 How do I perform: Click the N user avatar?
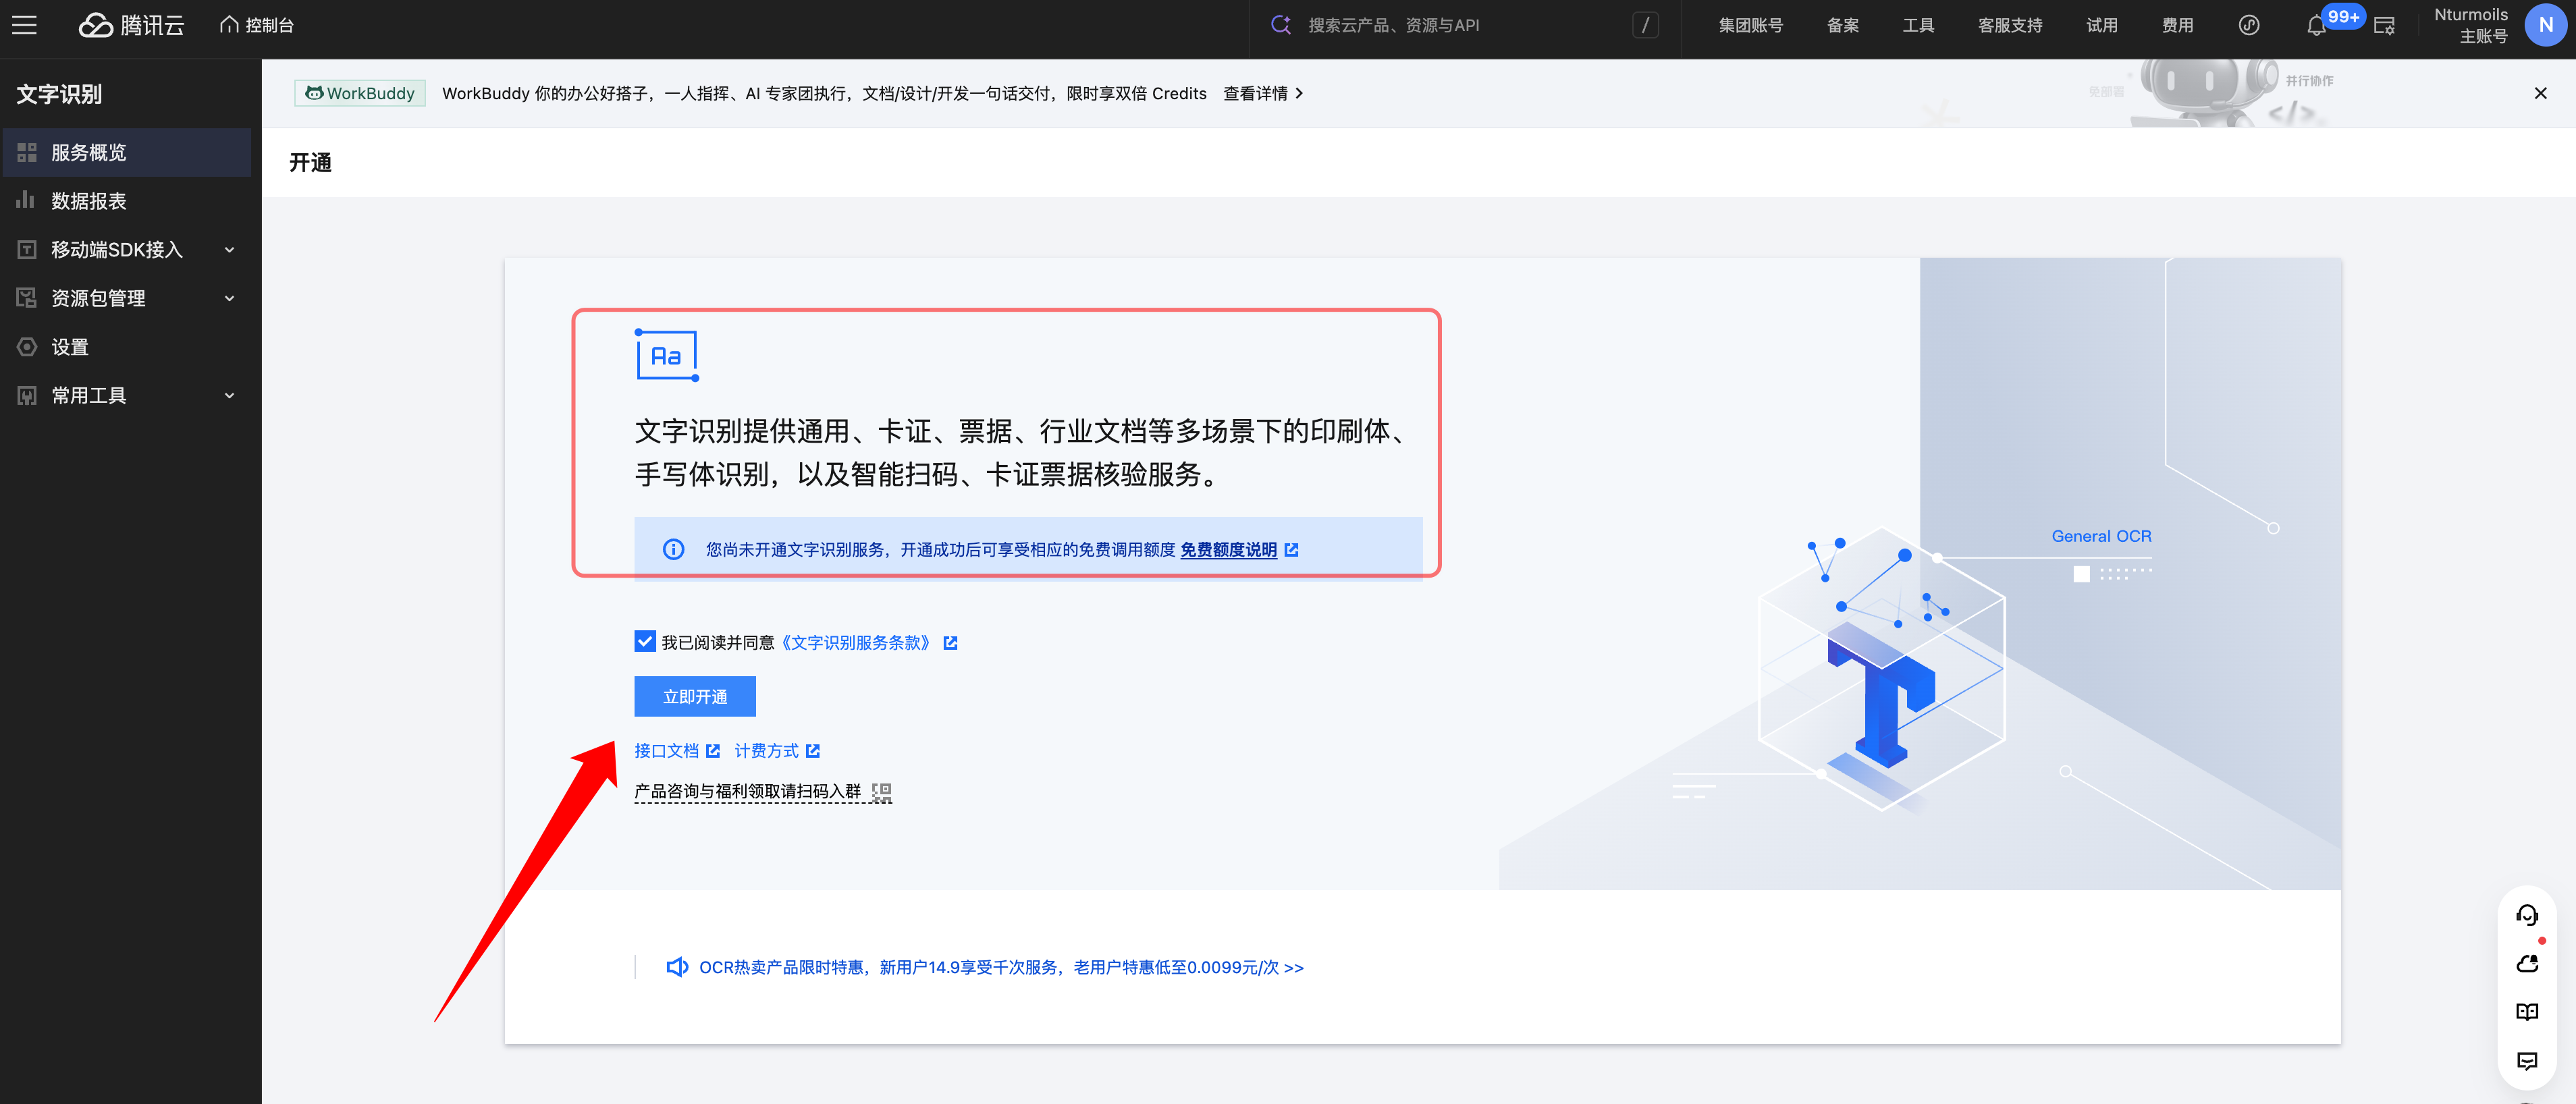(2545, 25)
